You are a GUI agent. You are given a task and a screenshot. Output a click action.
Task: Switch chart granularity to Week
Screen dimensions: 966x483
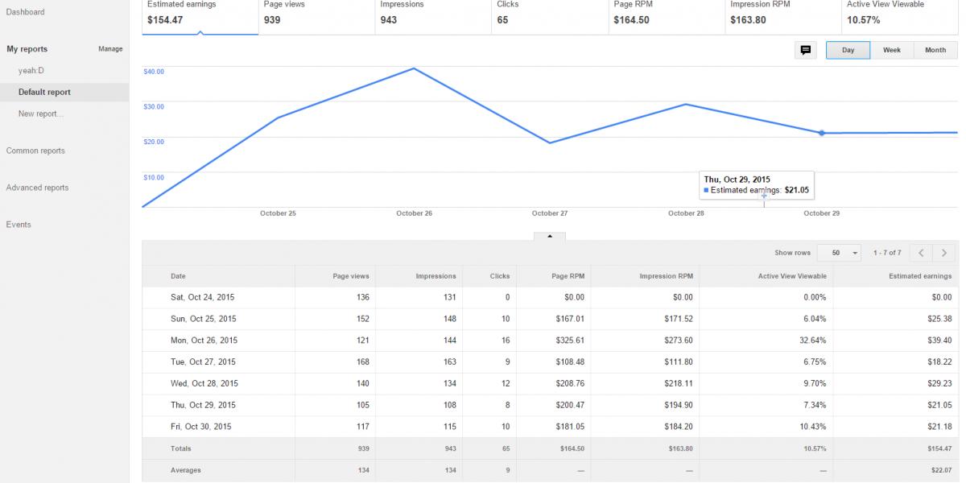coord(892,50)
